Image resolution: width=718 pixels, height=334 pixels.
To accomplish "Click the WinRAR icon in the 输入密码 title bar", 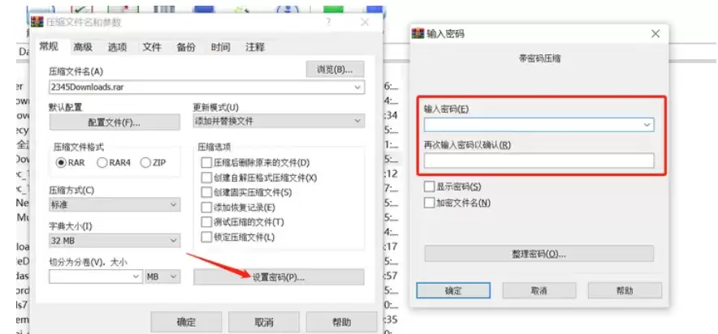I will pyautogui.click(x=417, y=33).
